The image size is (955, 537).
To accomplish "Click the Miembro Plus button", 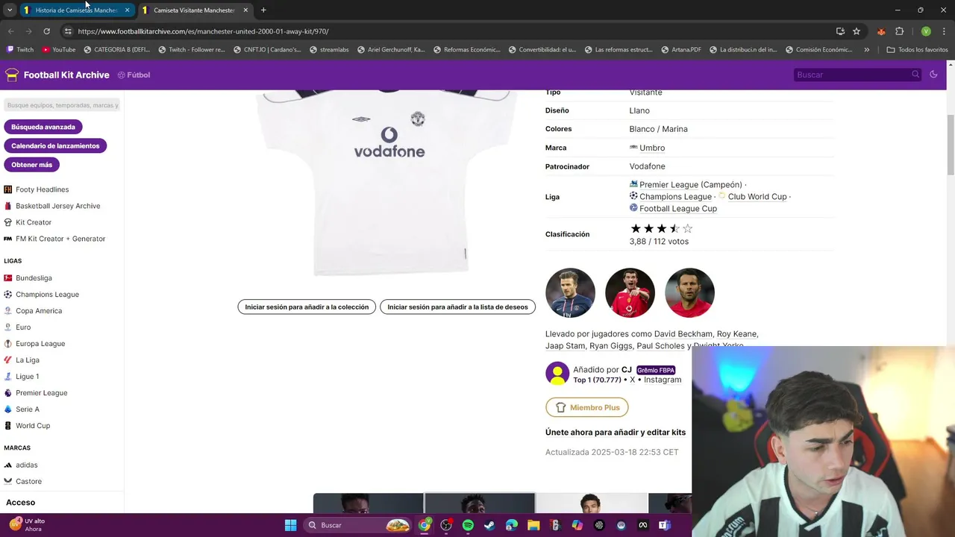I will point(587,407).
